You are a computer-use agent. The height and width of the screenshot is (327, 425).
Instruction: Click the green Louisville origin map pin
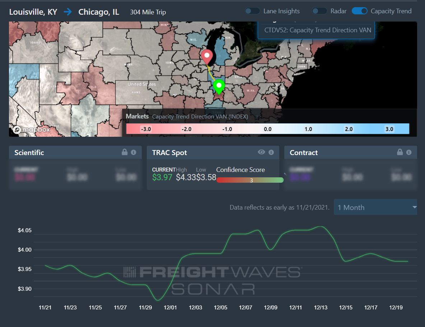[x=219, y=87]
